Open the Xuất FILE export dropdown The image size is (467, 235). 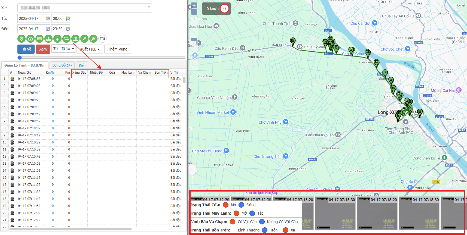tap(90, 49)
